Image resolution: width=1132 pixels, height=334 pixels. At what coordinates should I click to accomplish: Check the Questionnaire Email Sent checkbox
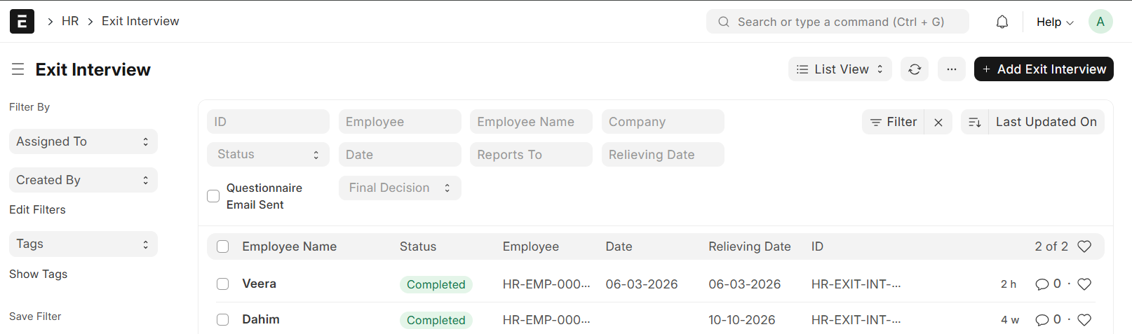pyautogui.click(x=213, y=196)
